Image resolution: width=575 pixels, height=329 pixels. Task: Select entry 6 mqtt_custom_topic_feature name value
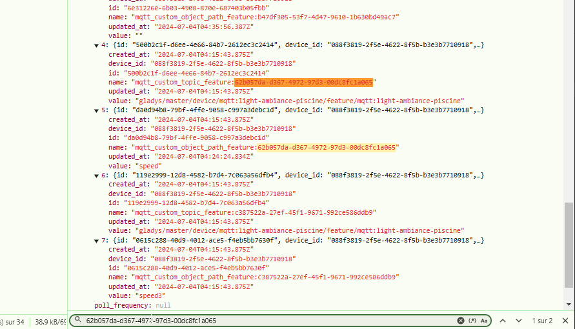click(254, 212)
